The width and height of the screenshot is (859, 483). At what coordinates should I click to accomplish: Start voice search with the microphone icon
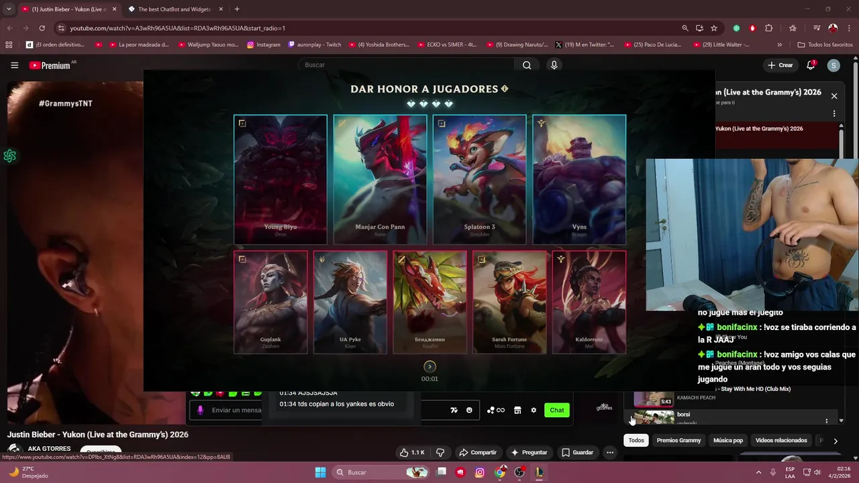(x=554, y=65)
